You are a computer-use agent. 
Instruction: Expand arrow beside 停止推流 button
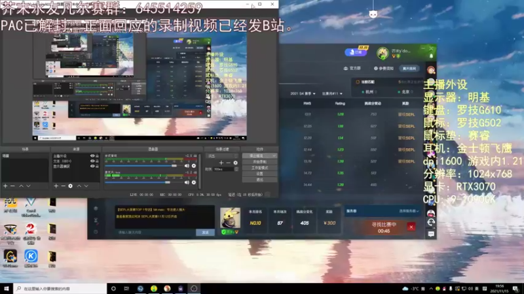(274, 155)
